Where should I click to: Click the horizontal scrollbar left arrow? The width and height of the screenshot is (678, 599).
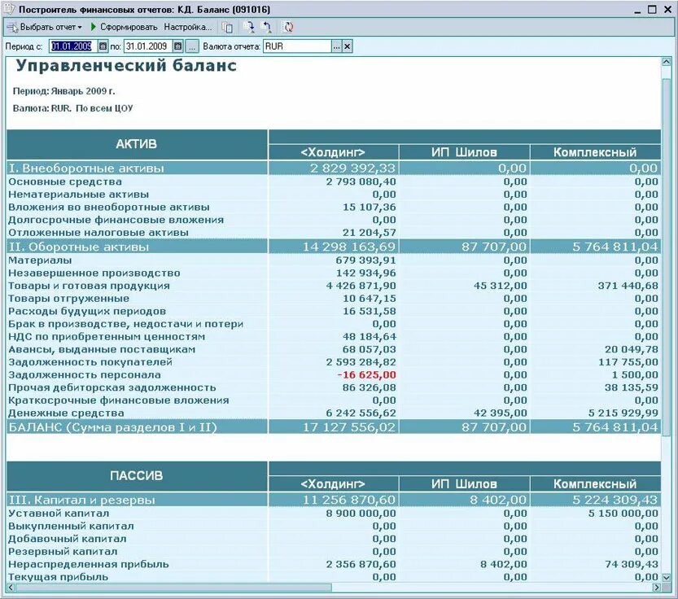pyautogui.click(x=11, y=588)
